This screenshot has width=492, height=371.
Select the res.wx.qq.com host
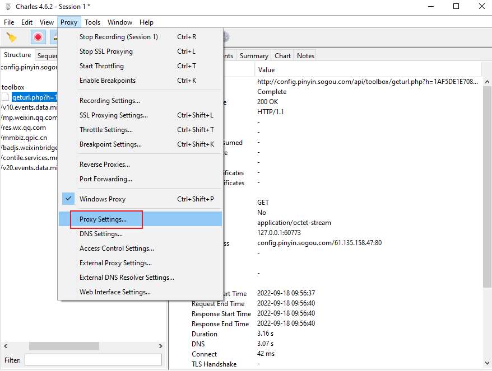pyautogui.click(x=24, y=128)
